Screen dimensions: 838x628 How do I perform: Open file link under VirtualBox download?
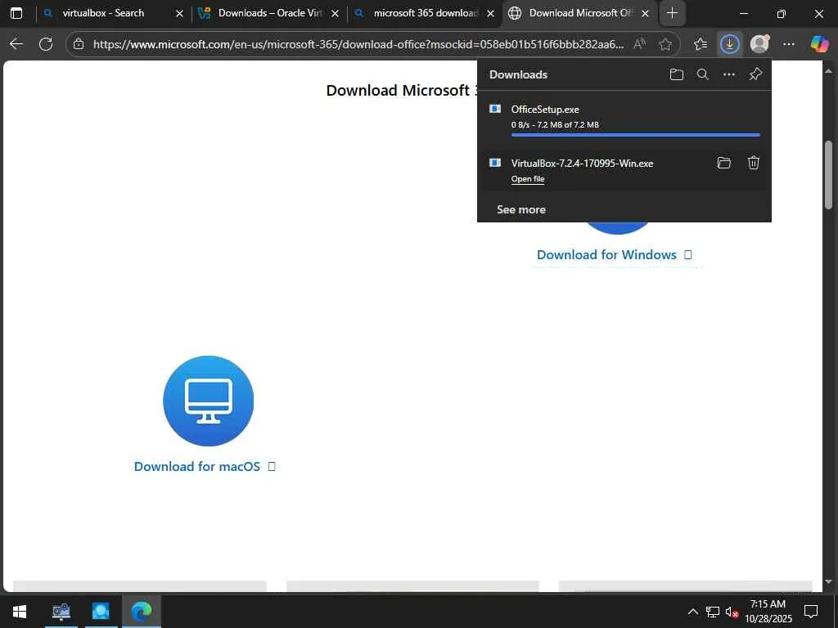pos(528,179)
